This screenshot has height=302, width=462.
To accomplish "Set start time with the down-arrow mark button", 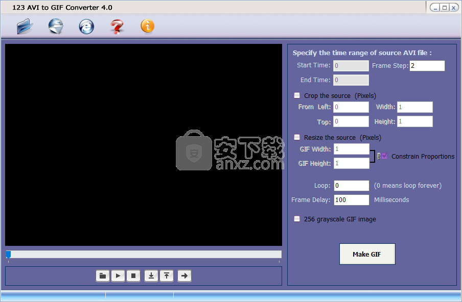I will (151, 276).
